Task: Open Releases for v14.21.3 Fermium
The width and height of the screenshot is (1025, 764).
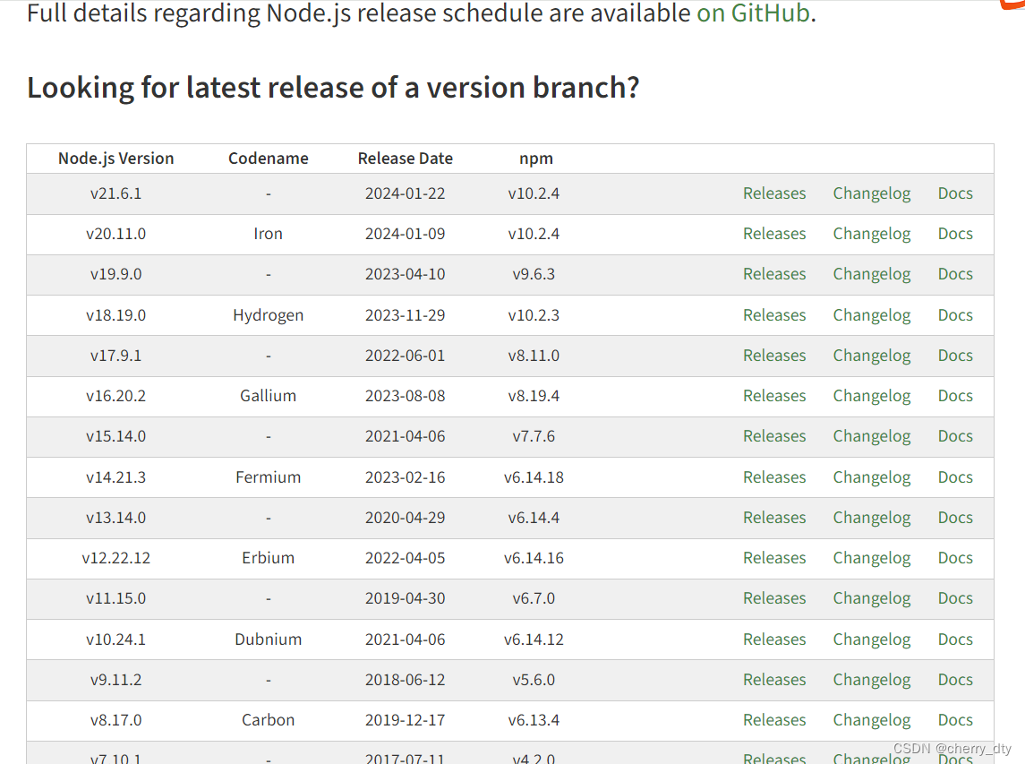Action: (x=774, y=477)
